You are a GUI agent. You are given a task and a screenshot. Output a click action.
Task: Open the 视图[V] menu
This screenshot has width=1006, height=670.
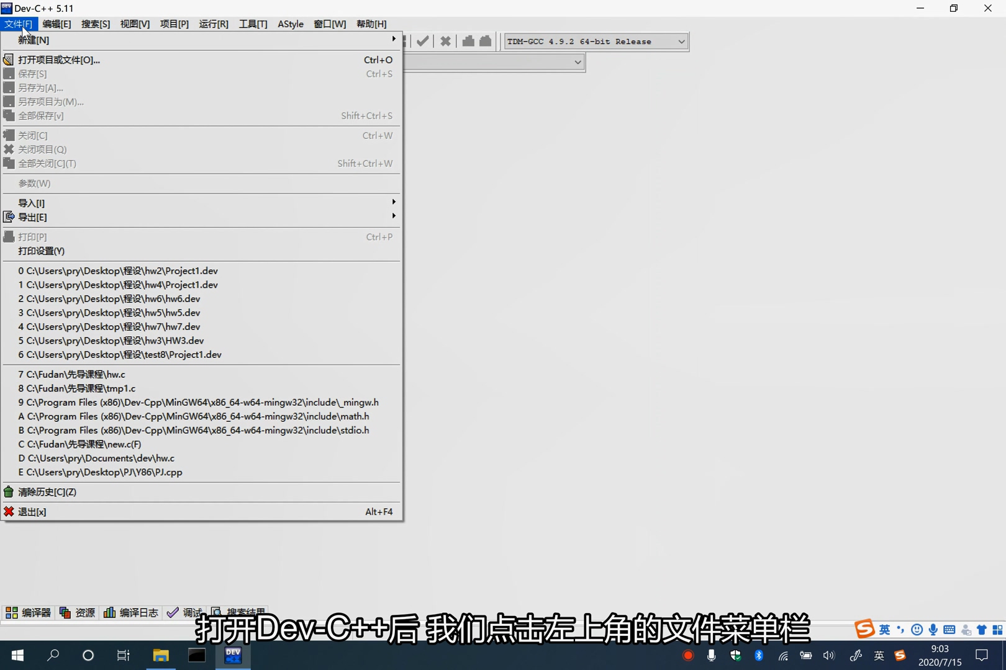[135, 24]
